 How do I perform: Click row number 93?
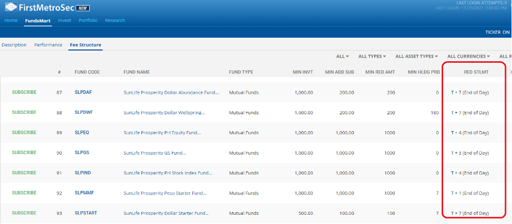click(59, 213)
